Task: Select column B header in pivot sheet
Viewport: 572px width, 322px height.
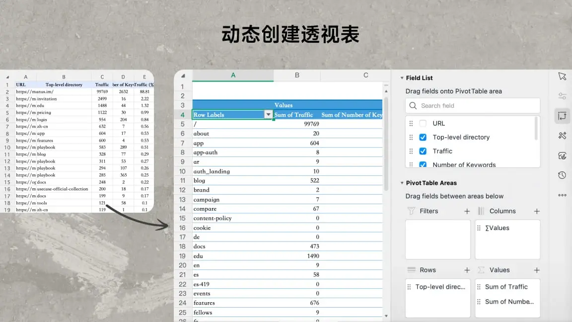Action: coord(297,75)
